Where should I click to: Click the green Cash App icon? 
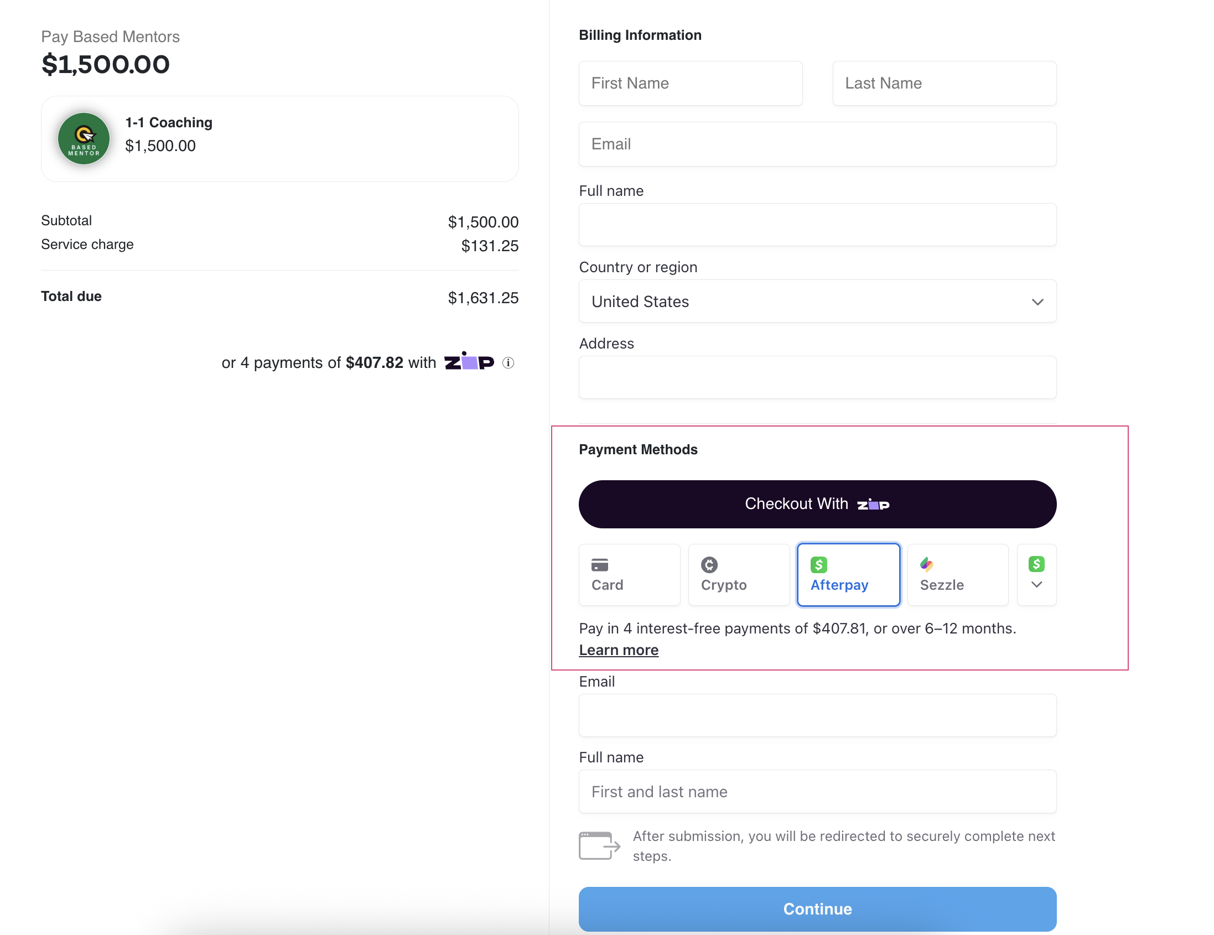[x=1037, y=564]
